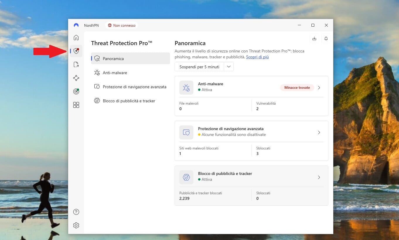Select Anti-malware in left menu
The width and height of the screenshot is (399, 240).
(x=115, y=73)
